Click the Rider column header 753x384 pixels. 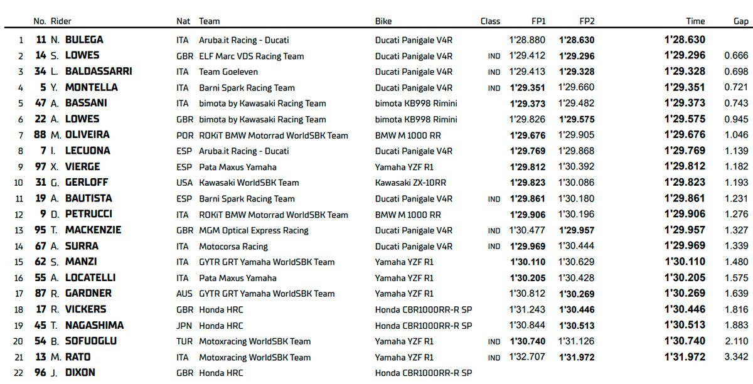pos(61,21)
